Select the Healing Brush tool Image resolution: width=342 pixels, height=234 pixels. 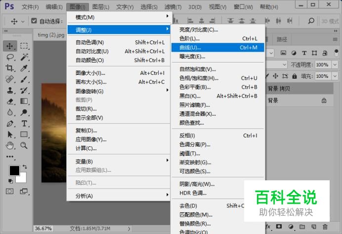10,79
